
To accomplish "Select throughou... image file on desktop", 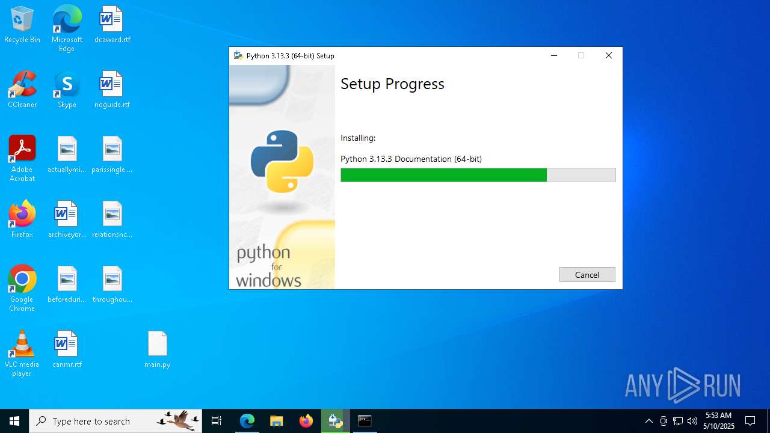I will (x=112, y=285).
